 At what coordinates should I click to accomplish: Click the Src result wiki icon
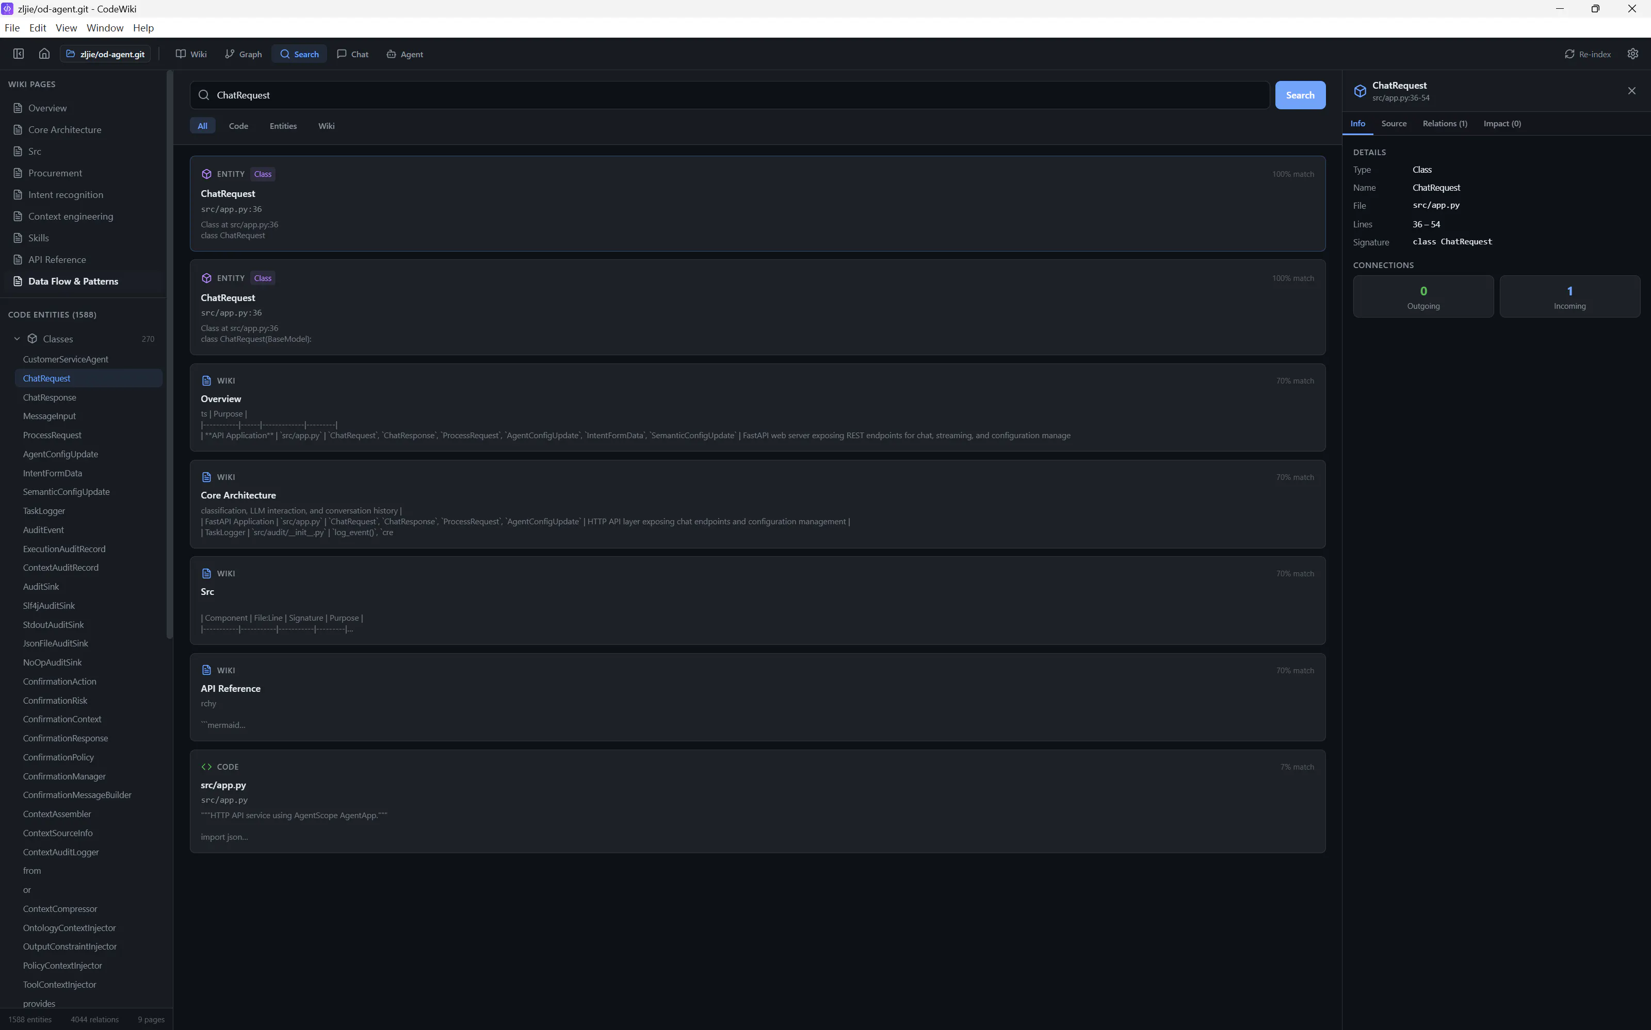(206, 574)
